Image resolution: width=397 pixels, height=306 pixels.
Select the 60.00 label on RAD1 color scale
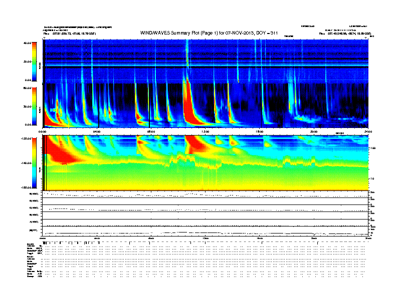pos(28,88)
